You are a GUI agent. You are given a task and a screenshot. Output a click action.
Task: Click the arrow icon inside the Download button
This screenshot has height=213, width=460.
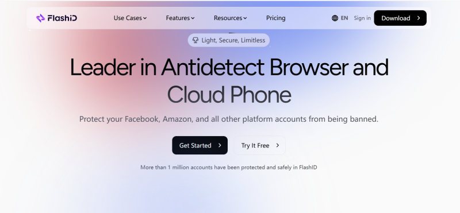tap(419, 18)
